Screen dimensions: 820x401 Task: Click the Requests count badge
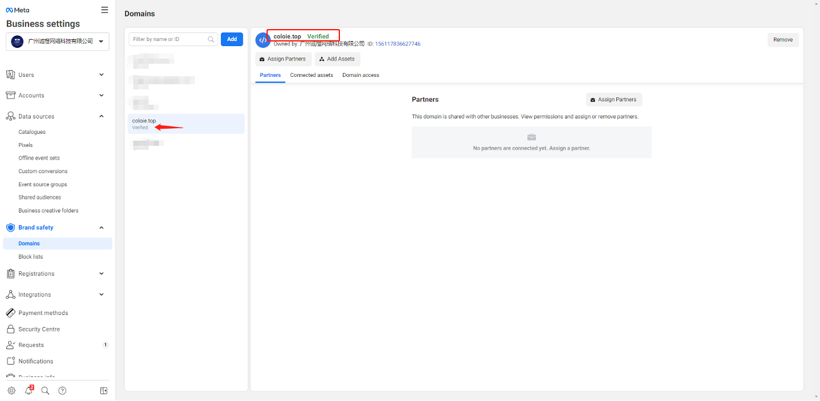(105, 345)
